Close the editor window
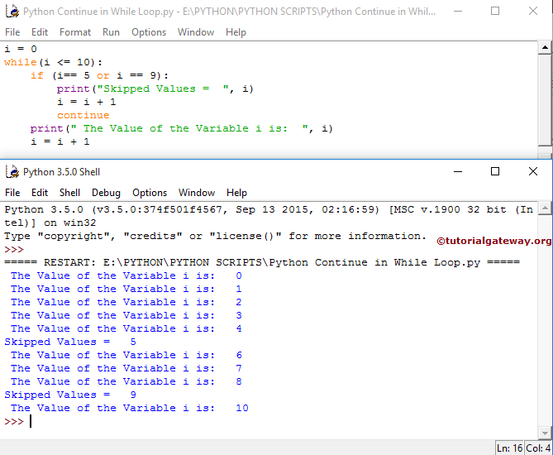 click(x=533, y=12)
